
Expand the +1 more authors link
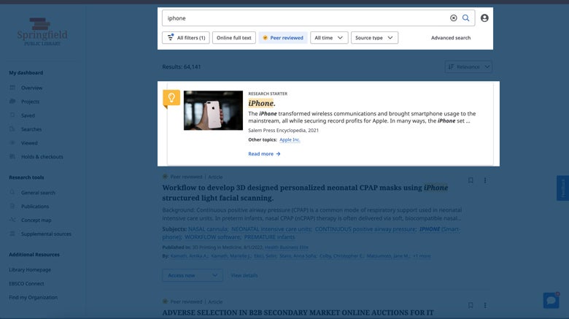tap(422, 255)
